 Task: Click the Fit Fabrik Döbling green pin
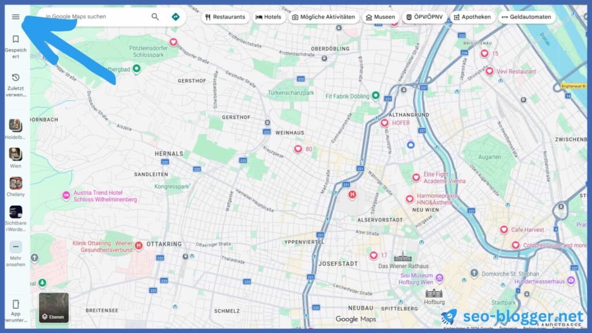tap(376, 95)
